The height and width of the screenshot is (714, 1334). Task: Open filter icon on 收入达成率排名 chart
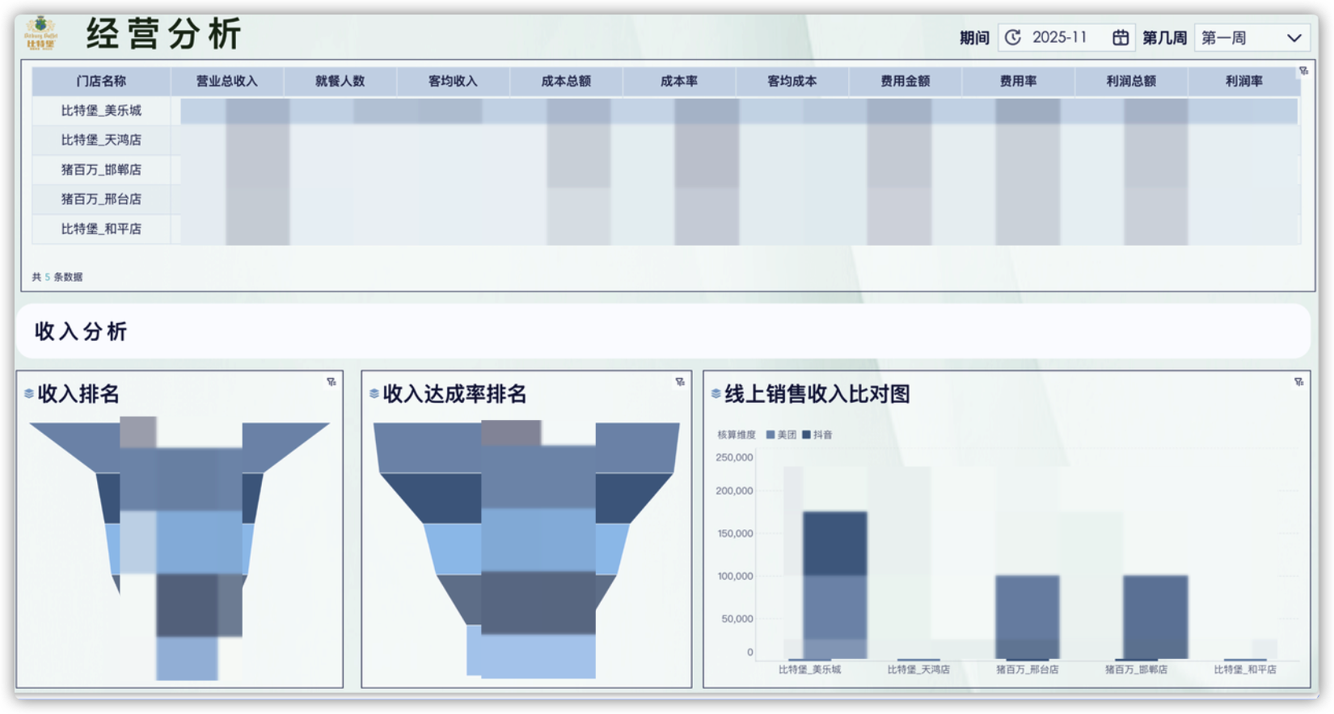680,382
